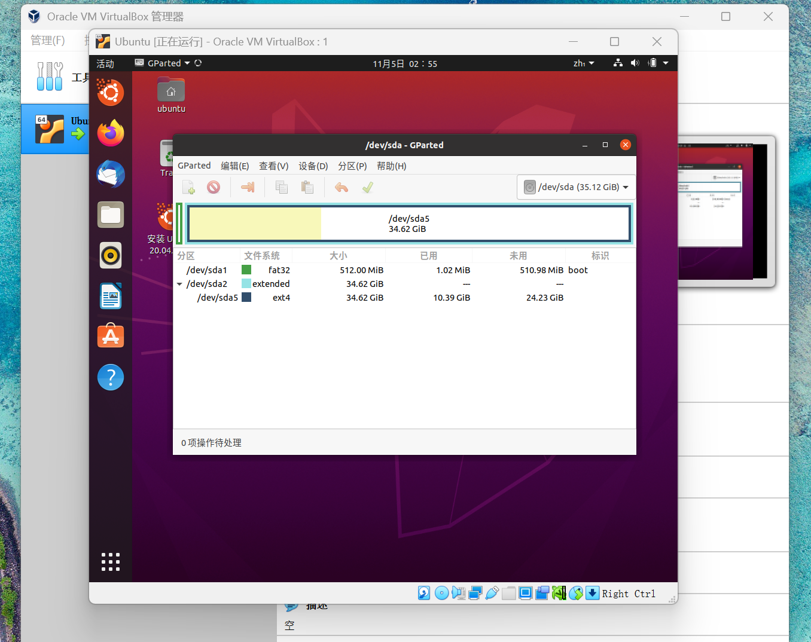Open the GParted app menu in top bar

point(163,63)
